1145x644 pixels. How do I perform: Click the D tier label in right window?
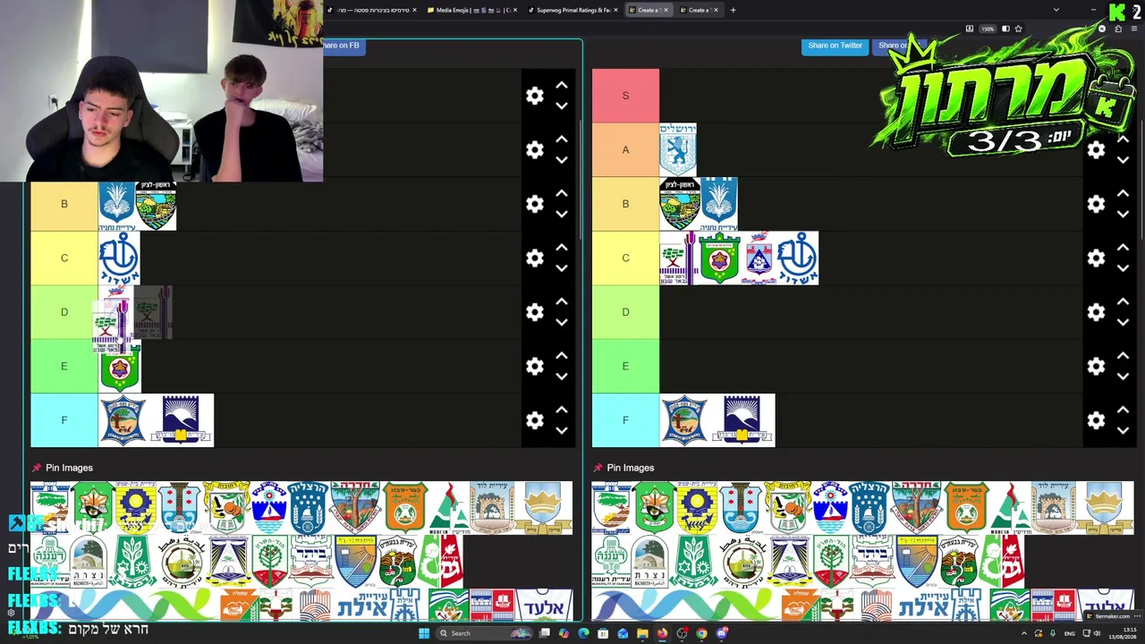(625, 312)
